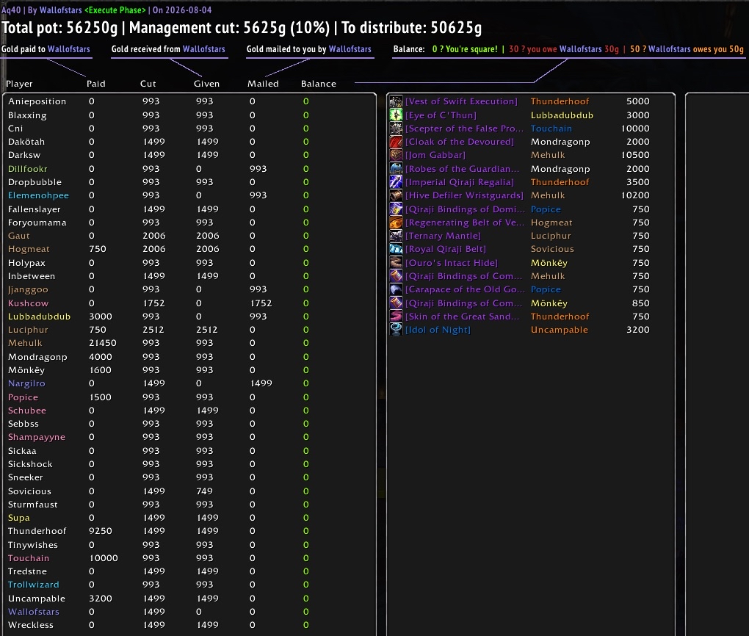The height and width of the screenshot is (636, 749).
Task: Click buyer Luciphur next to Ternary Mantle
Action: pos(551,236)
